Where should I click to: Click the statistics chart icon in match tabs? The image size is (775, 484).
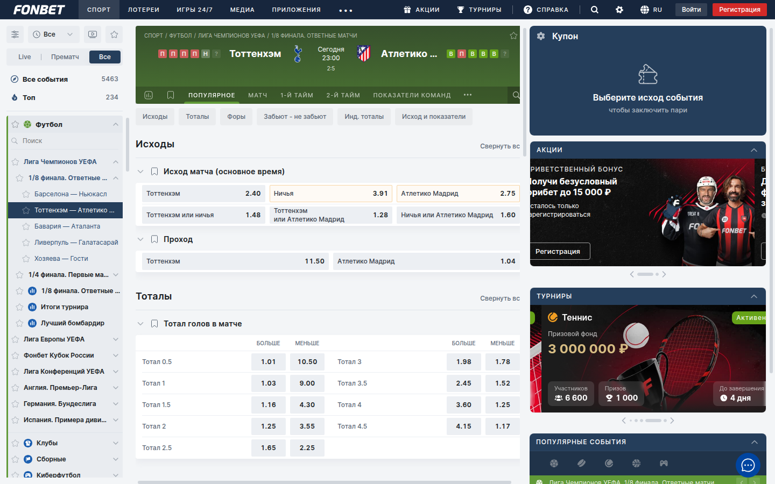[x=149, y=95]
